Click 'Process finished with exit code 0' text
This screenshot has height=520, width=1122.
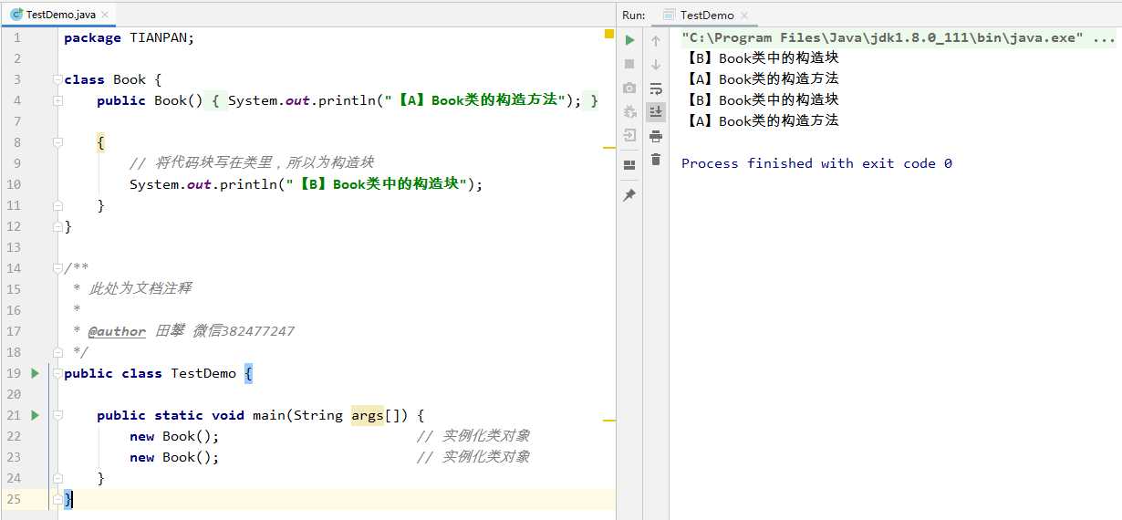(x=816, y=163)
